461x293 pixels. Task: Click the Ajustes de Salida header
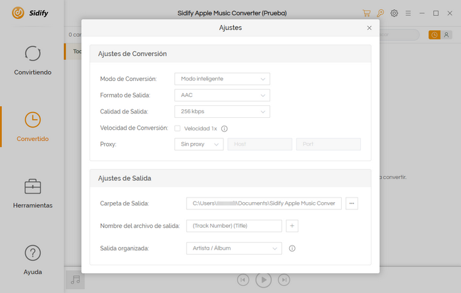click(x=124, y=178)
